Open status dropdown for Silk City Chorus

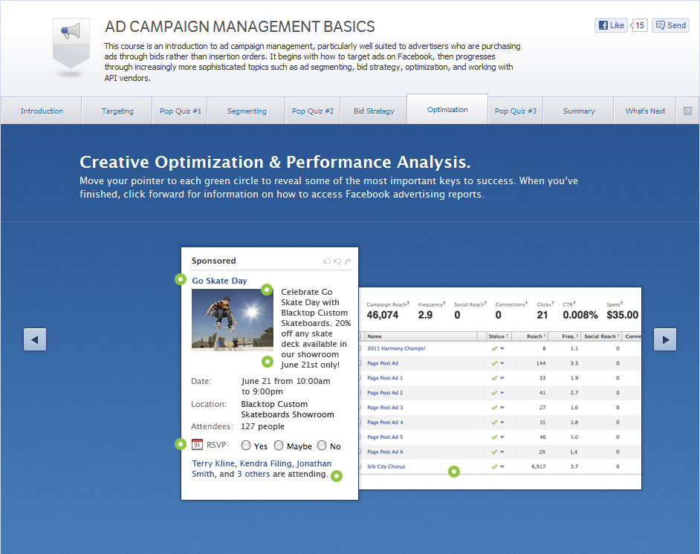[x=502, y=466]
